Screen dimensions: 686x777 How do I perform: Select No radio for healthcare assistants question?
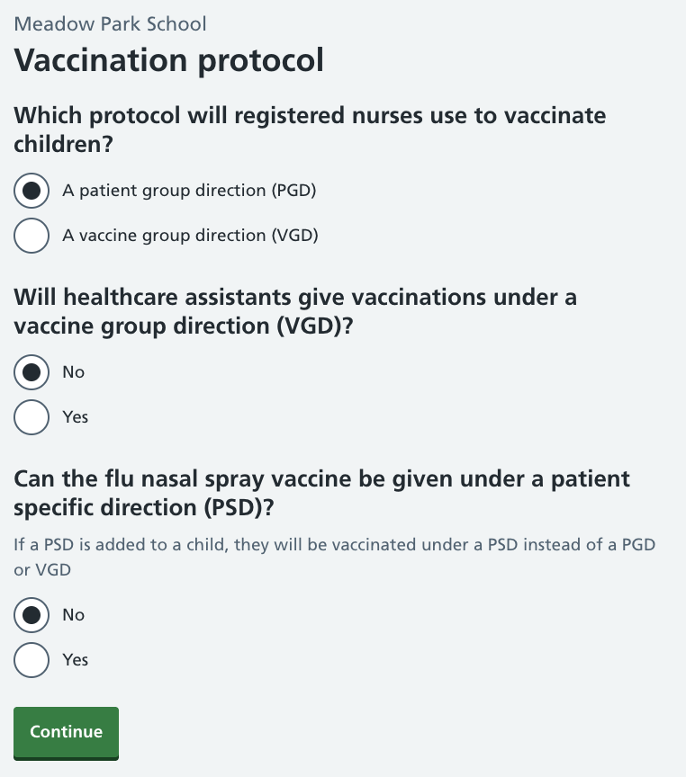pyautogui.click(x=32, y=372)
